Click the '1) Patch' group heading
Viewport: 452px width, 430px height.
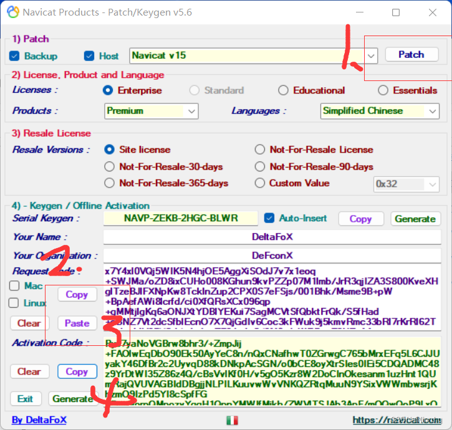(31, 39)
